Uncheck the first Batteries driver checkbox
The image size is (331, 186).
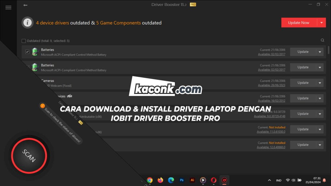tap(27, 52)
